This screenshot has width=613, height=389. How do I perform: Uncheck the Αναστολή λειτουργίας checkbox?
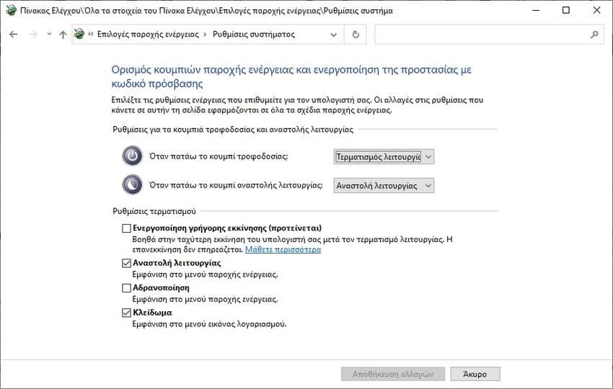(x=127, y=264)
